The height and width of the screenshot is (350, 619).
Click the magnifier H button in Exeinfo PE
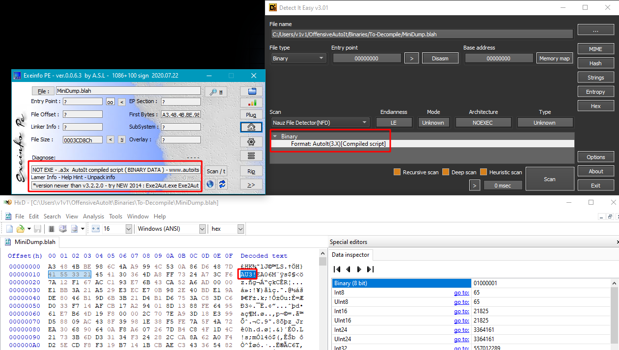pyautogui.click(x=216, y=91)
